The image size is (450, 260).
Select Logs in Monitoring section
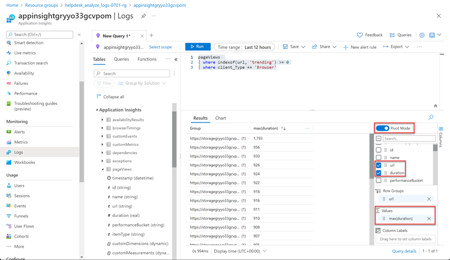[x=19, y=152]
